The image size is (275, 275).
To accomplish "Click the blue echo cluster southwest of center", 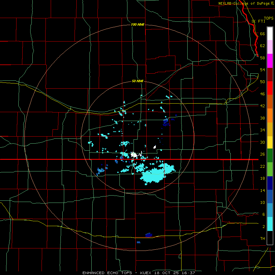I will click(101, 170).
